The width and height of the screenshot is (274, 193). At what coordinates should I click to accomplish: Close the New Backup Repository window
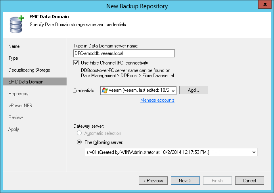(265, 4)
